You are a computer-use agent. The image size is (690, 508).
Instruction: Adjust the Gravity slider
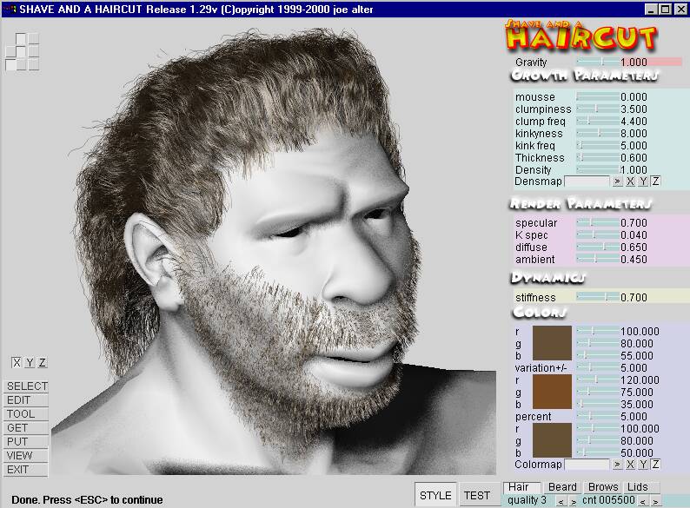point(598,62)
